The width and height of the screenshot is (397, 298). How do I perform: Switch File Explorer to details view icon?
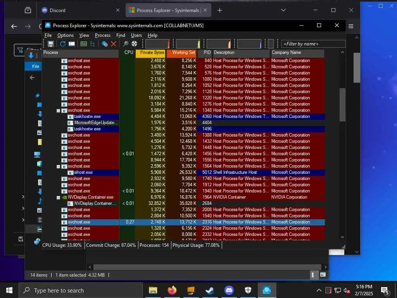313,275
